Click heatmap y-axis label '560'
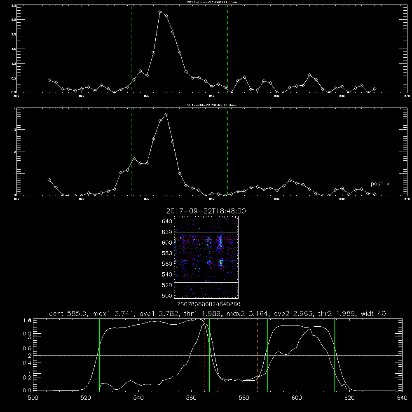The image size is (412, 412). 167,264
